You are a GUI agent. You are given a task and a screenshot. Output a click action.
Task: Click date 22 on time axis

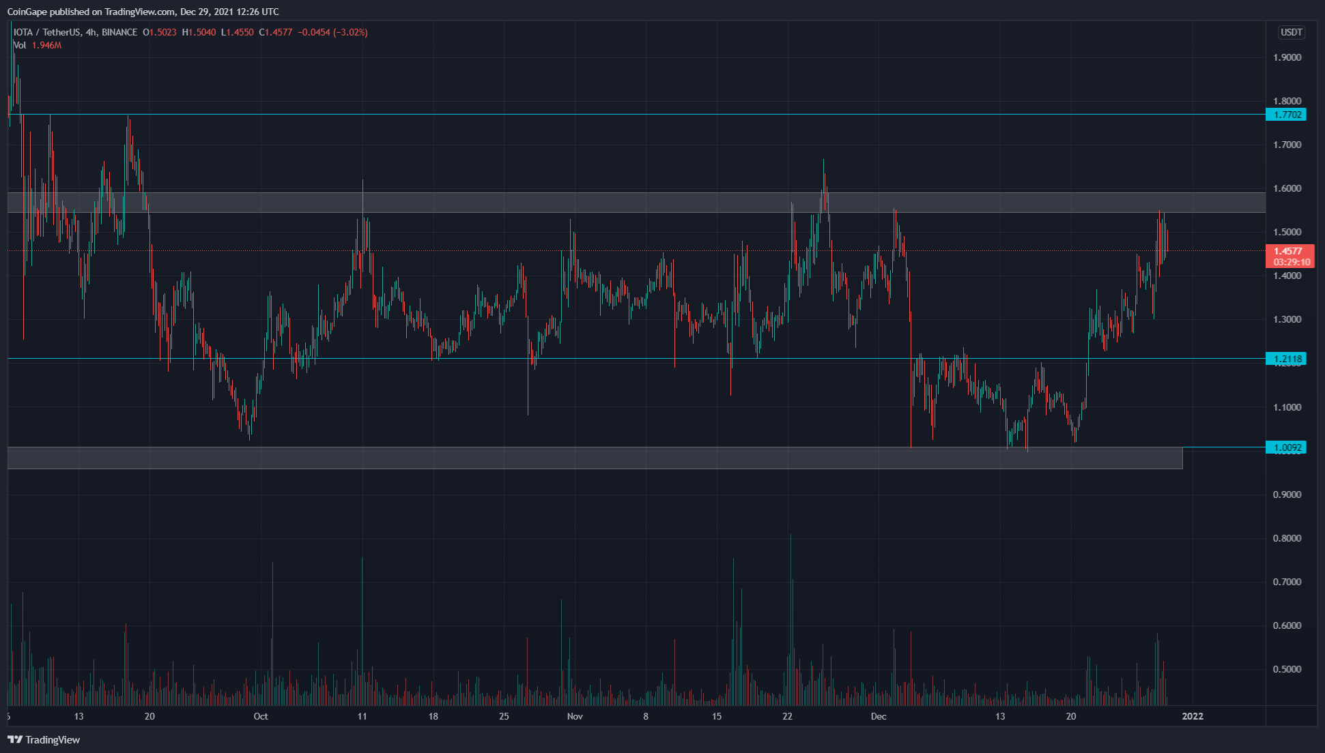pos(787,716)
